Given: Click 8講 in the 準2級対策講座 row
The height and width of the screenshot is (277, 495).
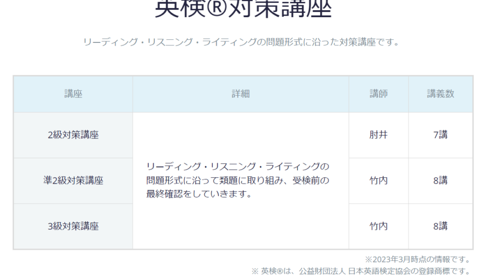Looking at the screenshot, I should click(x=441, y=181).
